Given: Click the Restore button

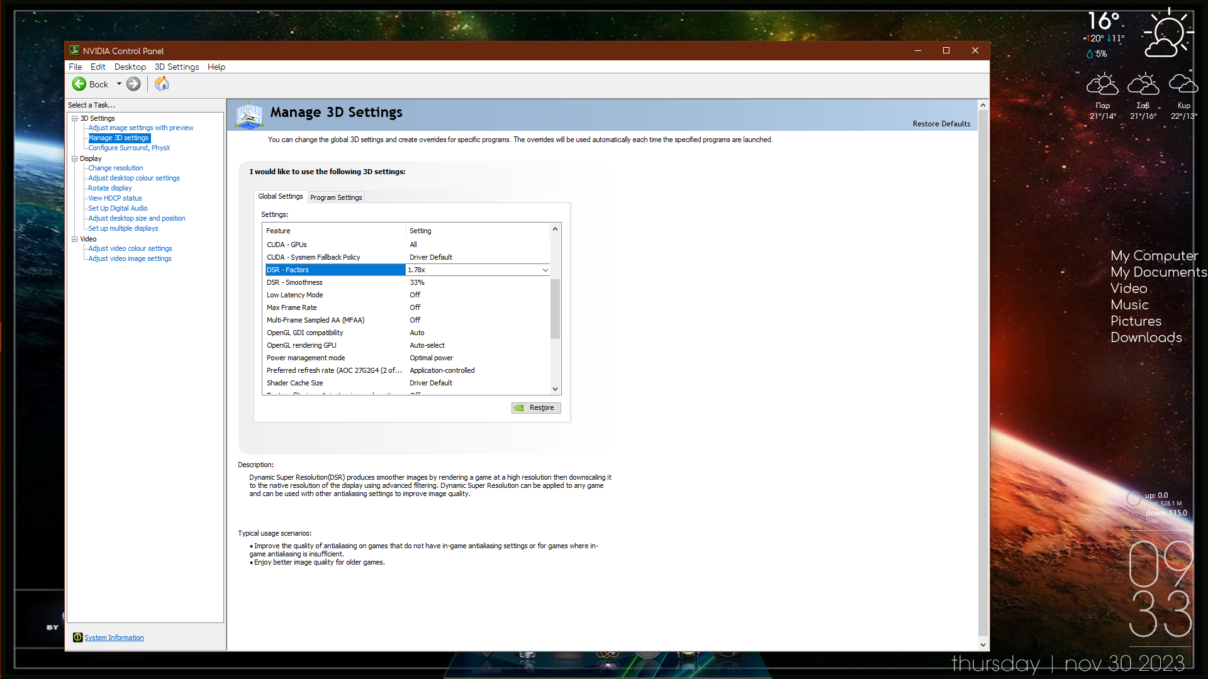Looking at the screenshot, I should click(536, 408).
